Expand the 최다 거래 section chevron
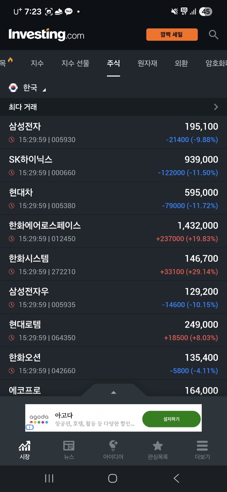Screen dimensions: 227x492 pyautogui.click(x=216, y=107)
